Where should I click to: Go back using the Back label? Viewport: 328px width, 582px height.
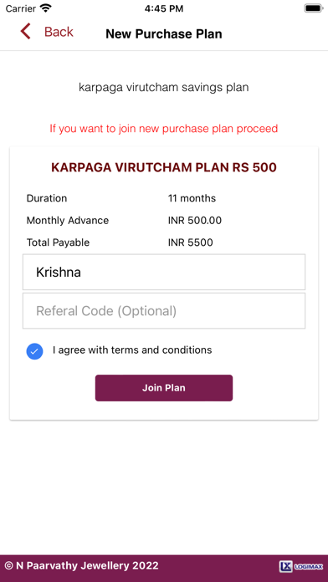59,32
